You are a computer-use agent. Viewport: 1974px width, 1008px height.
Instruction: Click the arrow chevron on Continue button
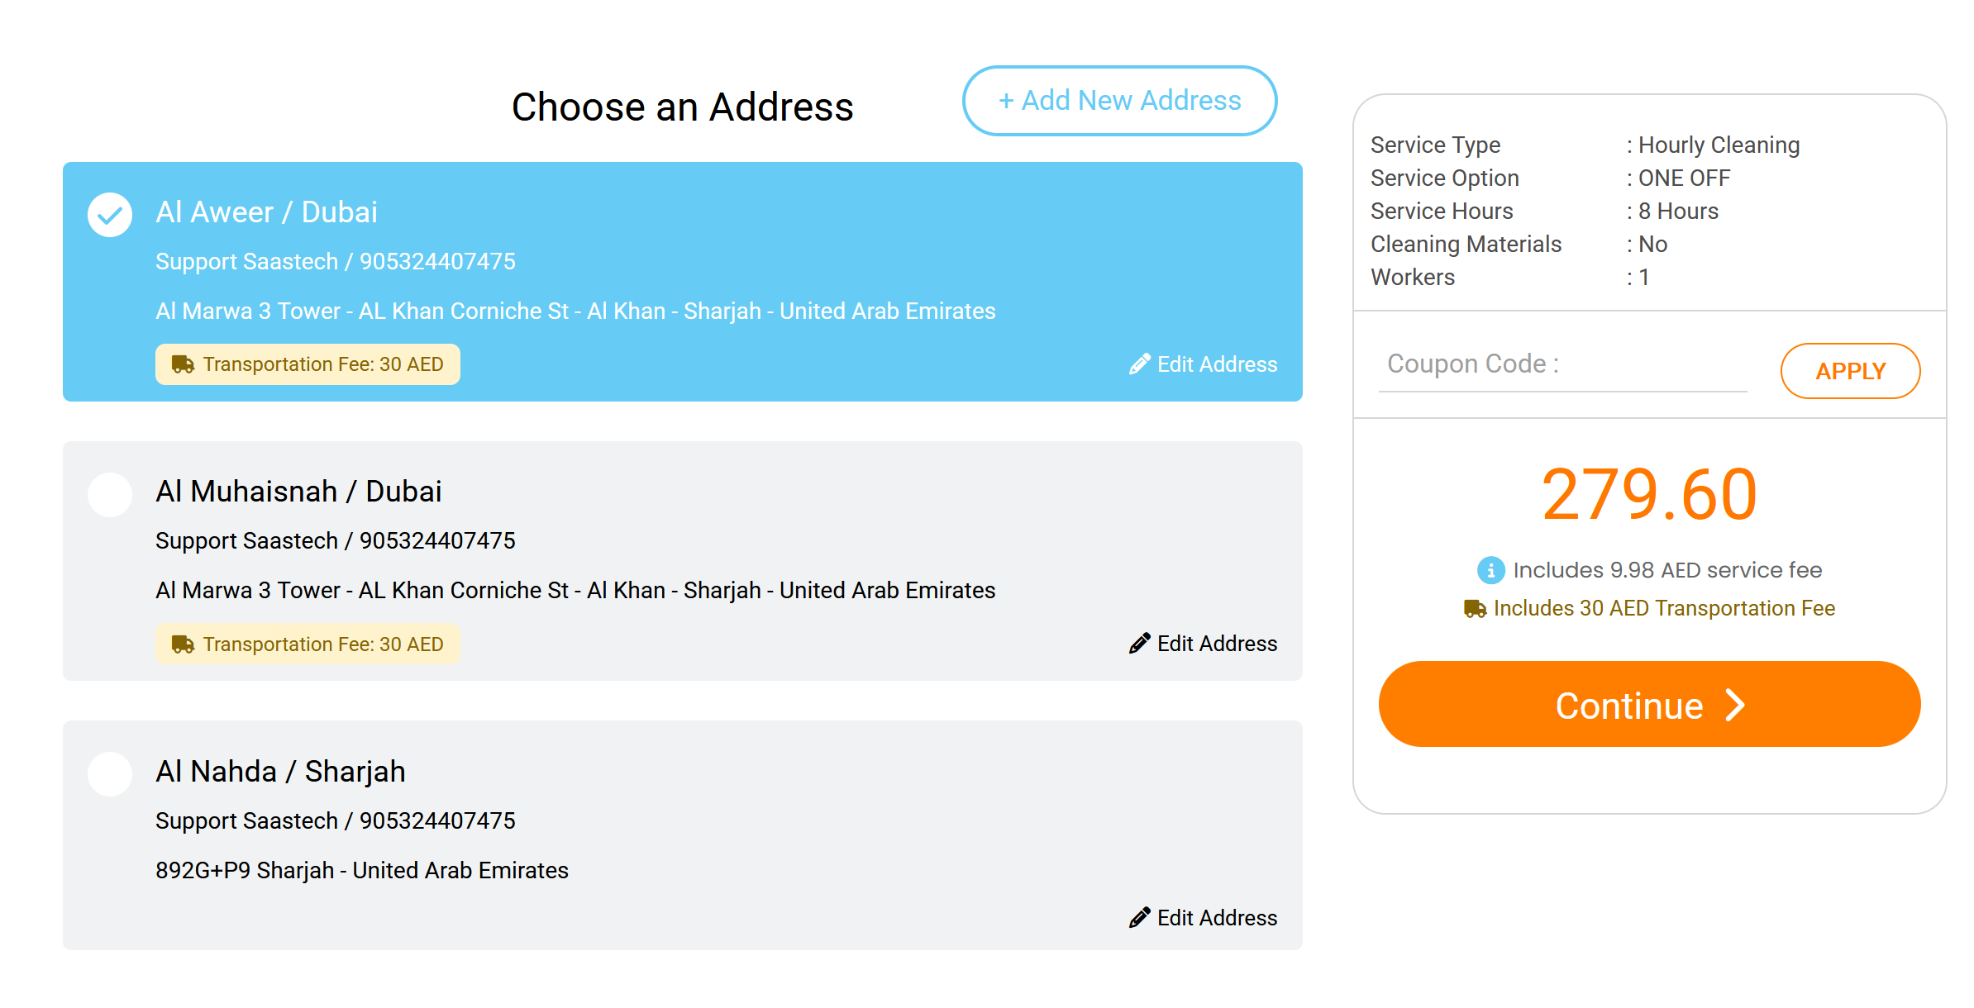coord(1735,706)
